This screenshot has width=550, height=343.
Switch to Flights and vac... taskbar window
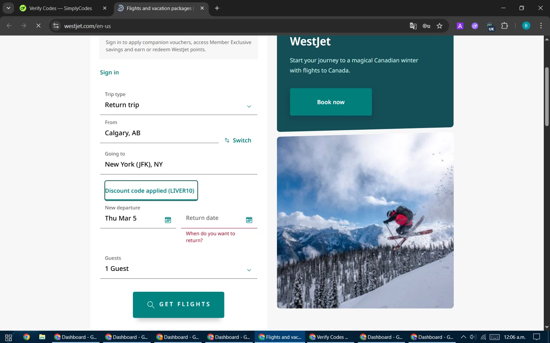(x=280, y=337)
